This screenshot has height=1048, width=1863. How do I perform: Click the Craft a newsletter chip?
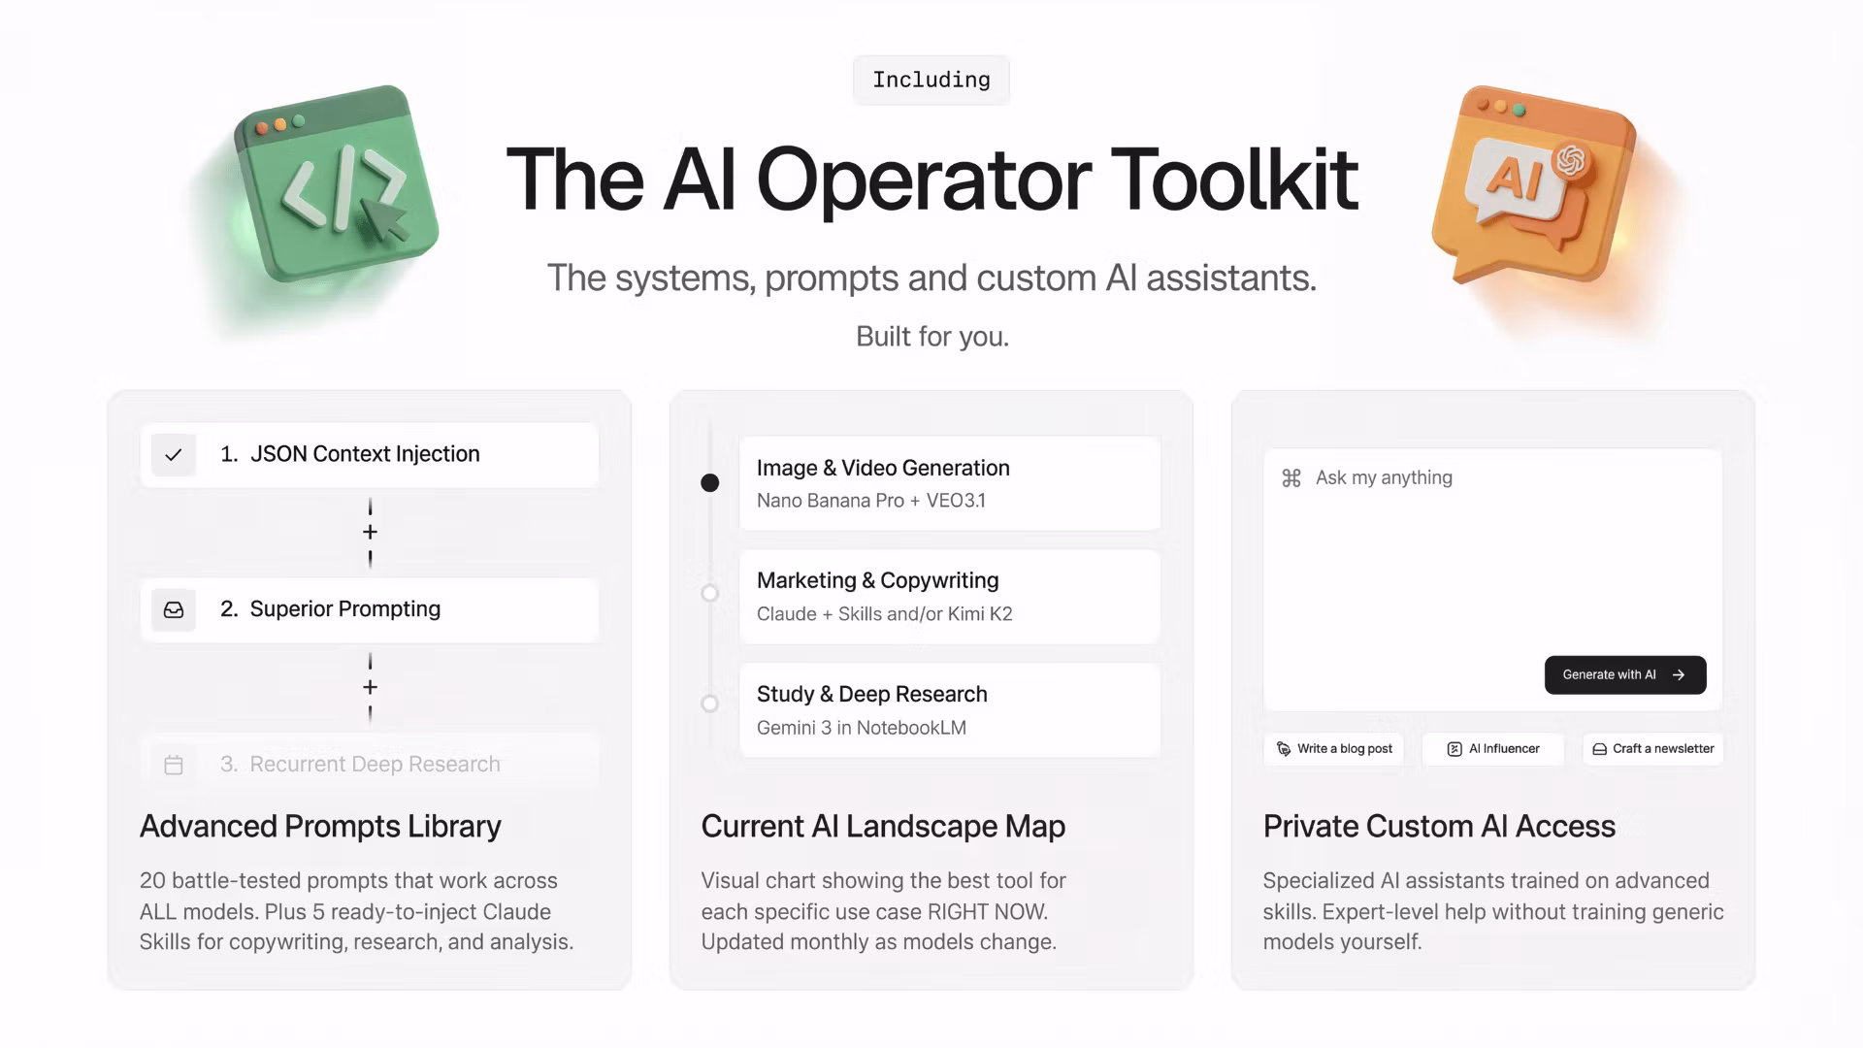coord(1653,748)
